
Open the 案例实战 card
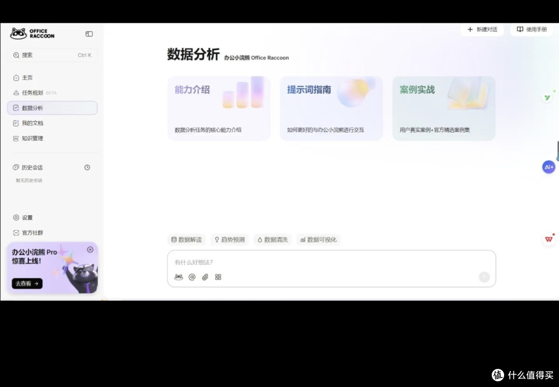point(444,108)
